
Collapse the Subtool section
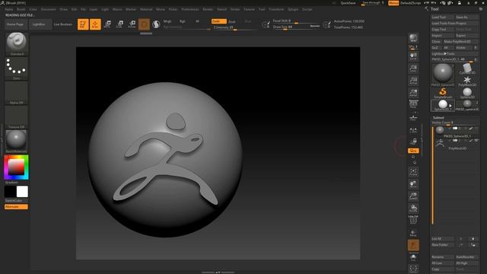pos(438,118)
